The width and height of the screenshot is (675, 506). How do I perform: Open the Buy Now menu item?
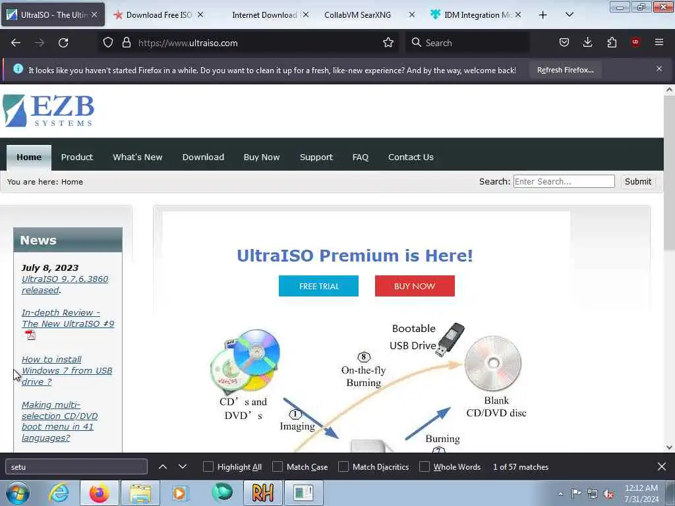click(x=262, y=157)
